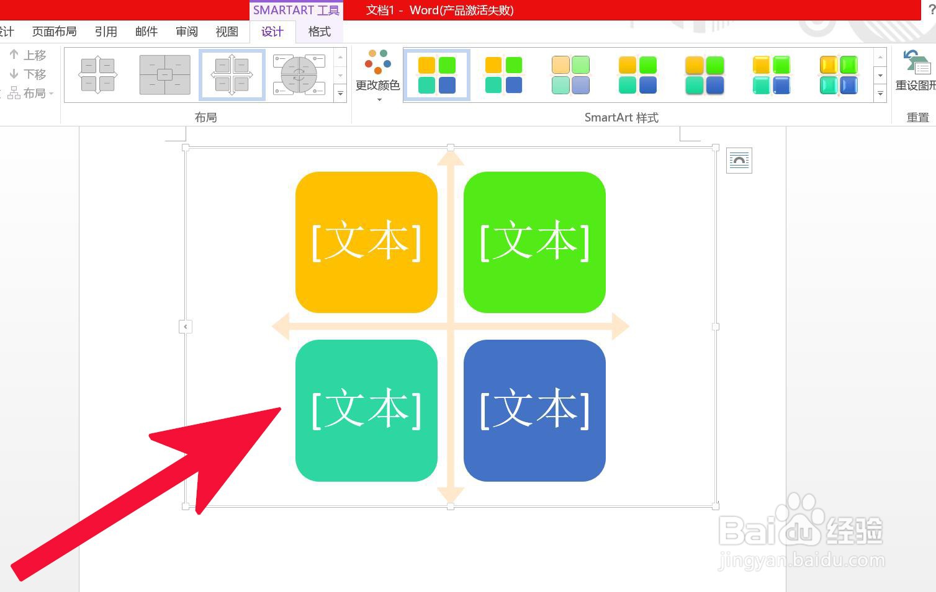
Task: Apply the sixth SmartArt style, glossy Polished
Action: pyautogui.click(x=772, y=75)
